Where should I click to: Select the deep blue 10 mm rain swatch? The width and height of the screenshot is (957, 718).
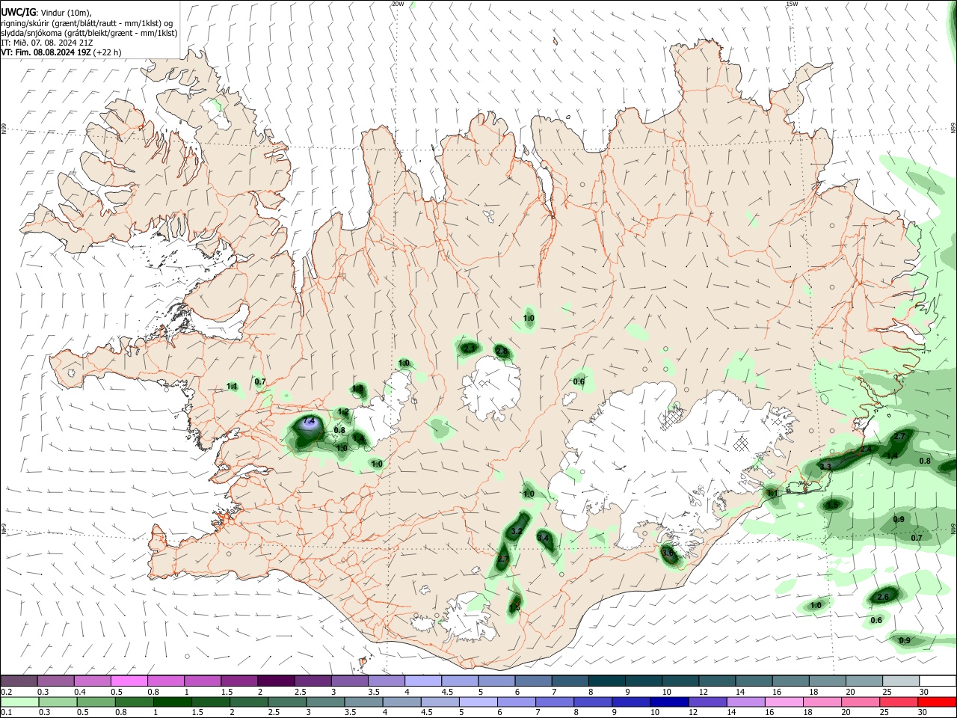668,702
